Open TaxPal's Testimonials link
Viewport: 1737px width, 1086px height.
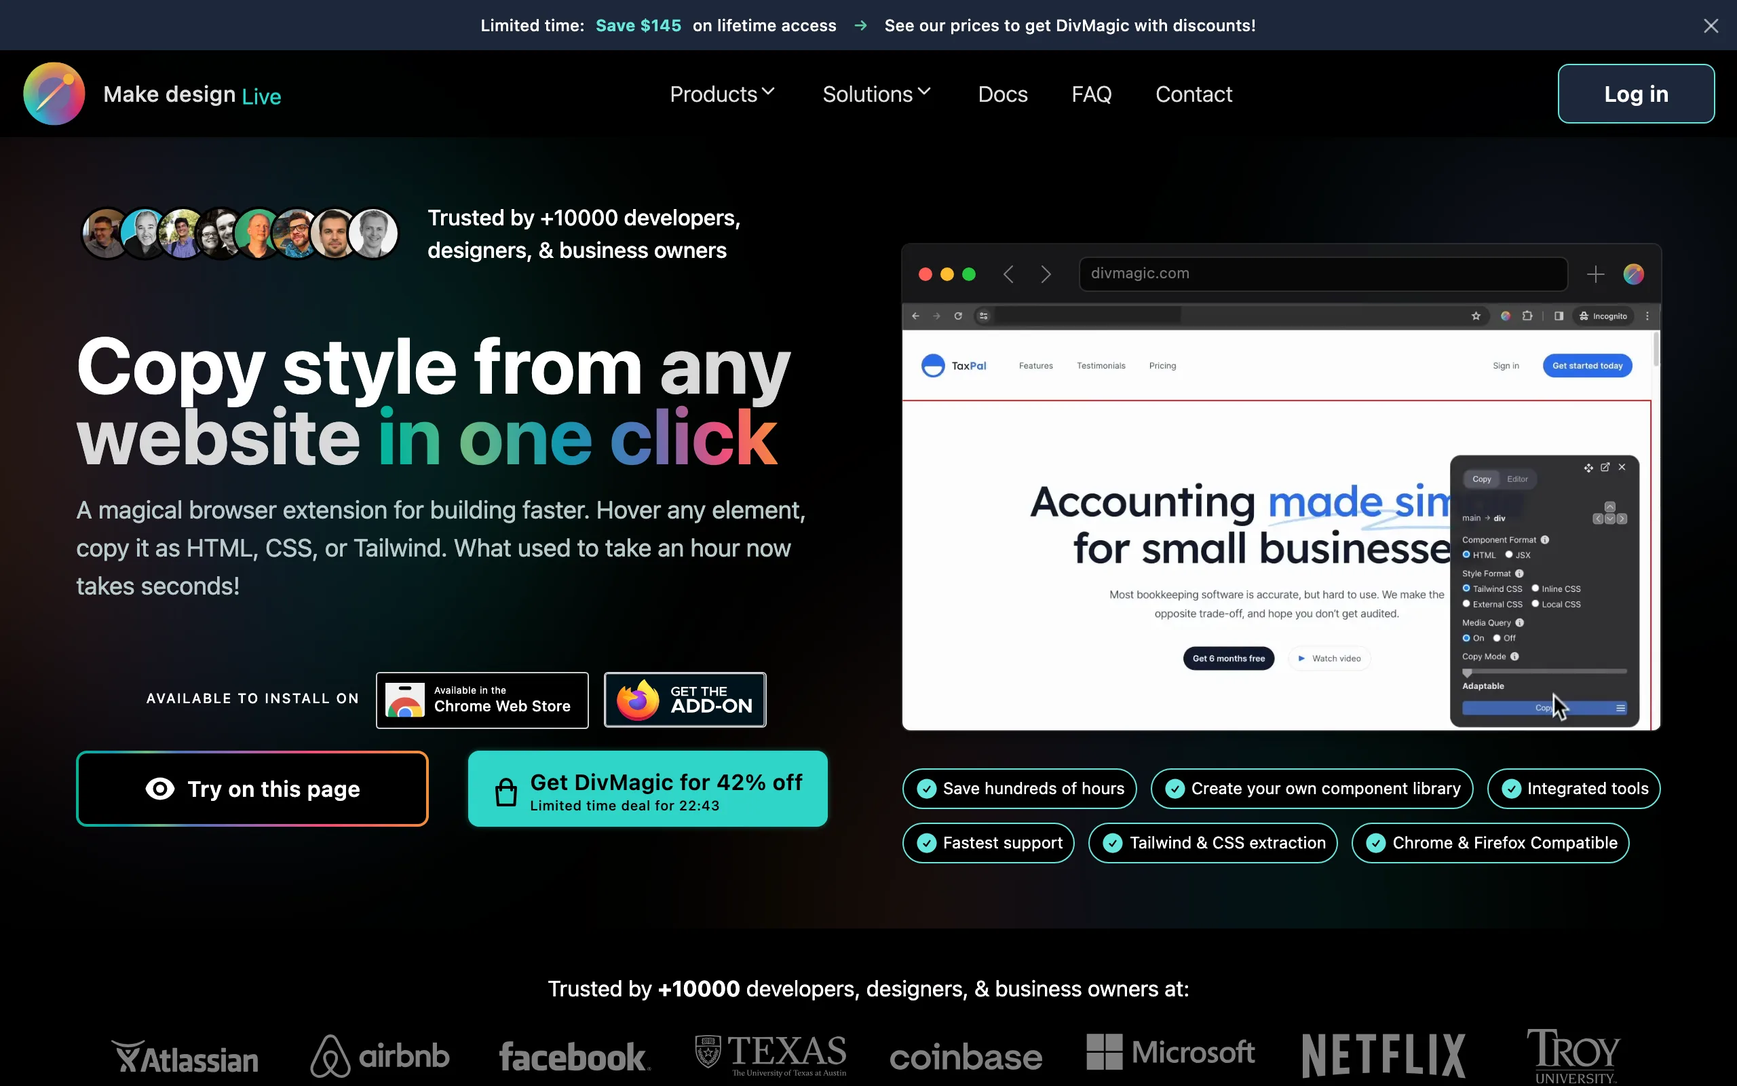click(1101, 366)
